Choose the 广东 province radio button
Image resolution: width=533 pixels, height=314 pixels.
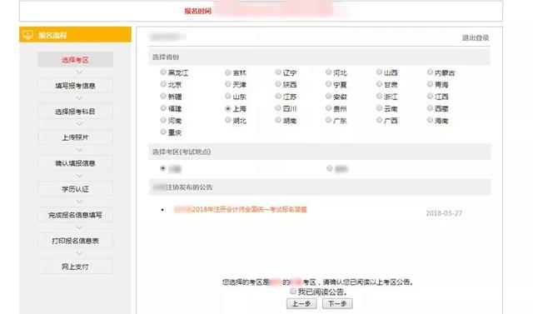tap(328, 120)
